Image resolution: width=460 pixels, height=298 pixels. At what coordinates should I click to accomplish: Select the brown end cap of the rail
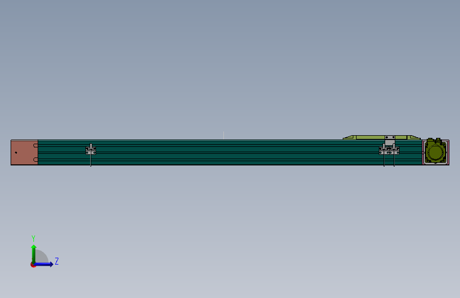(24, 153)
